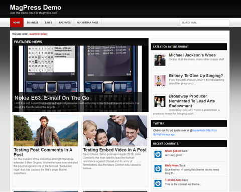Screen dimensions: 241x192
Task: Click Michael Jackson thumbnail photo
Action: [x=160, y=60]
